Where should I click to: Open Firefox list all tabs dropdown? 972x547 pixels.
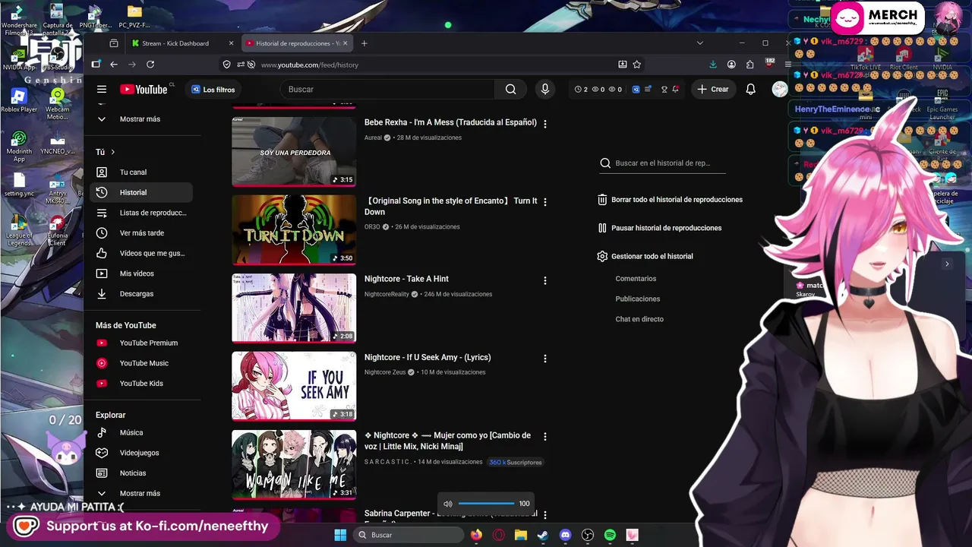click(699, 43)
